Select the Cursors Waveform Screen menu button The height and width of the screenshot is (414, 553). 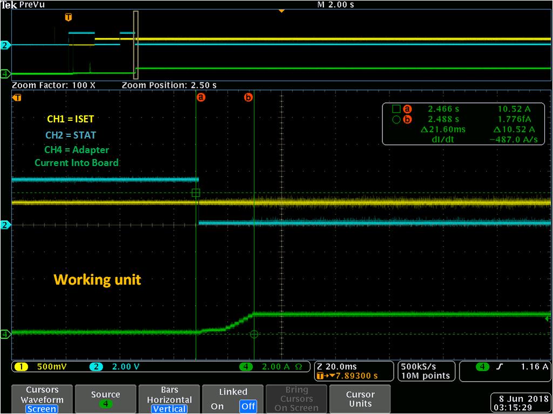42,399
